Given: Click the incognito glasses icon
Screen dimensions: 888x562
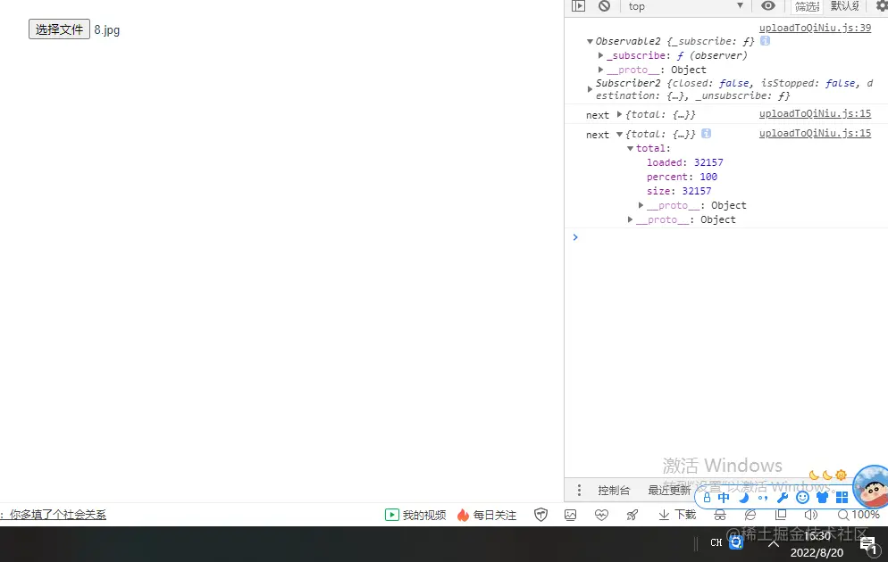Looking at the screenshot, I should [x=720, y=515].
